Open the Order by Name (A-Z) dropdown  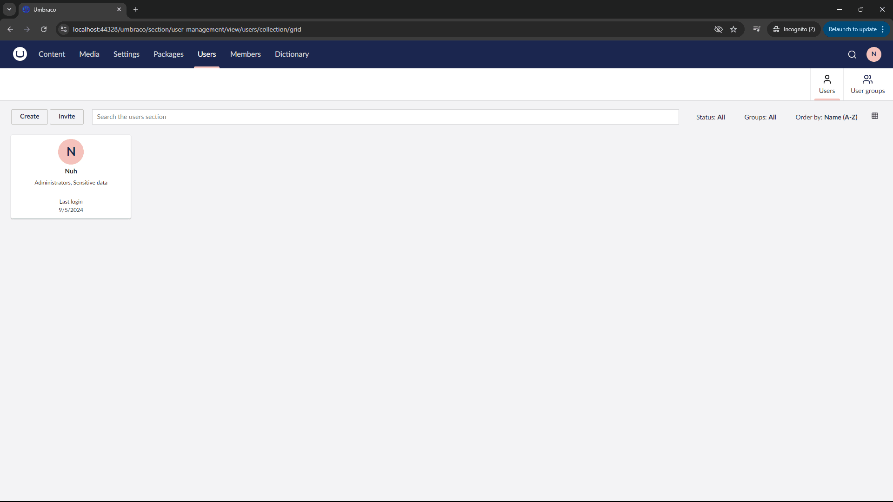pos(826,117)
